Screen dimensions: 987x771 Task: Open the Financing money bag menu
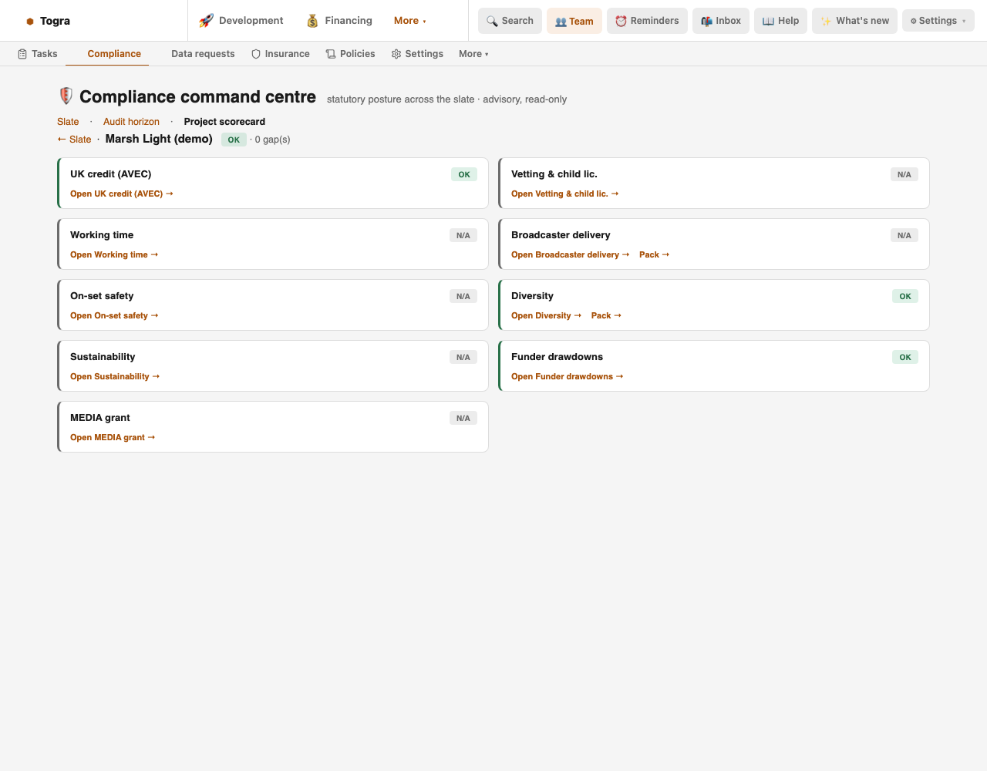pos(339,21)
